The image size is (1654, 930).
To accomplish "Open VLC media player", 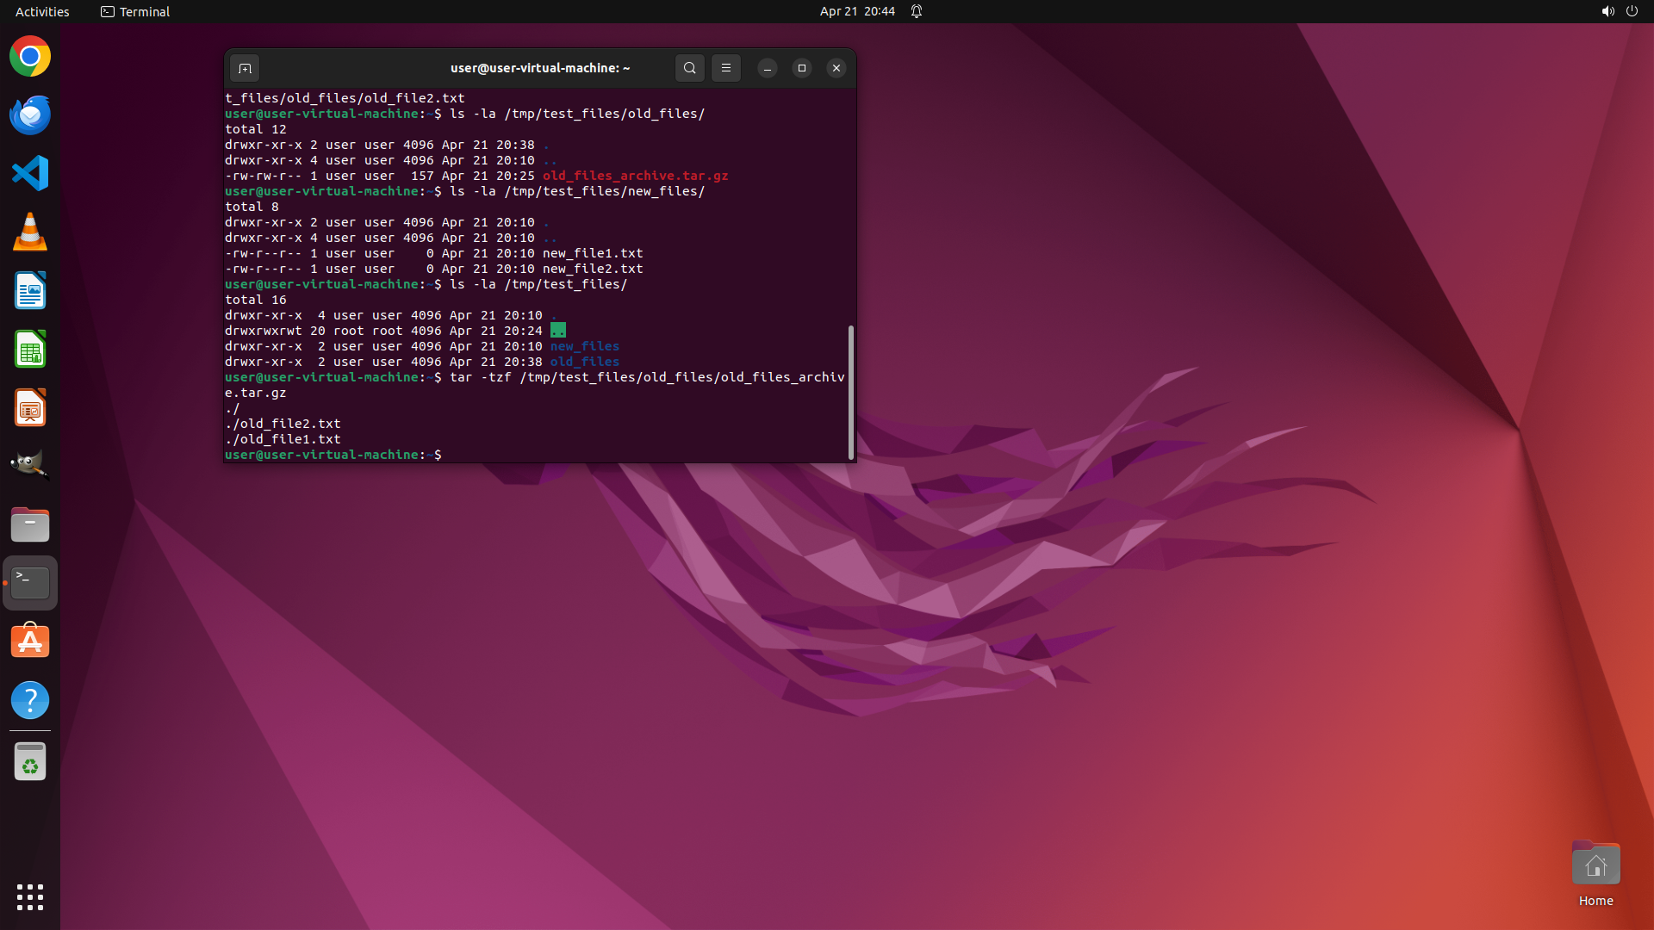I will (x=30, y=232).
